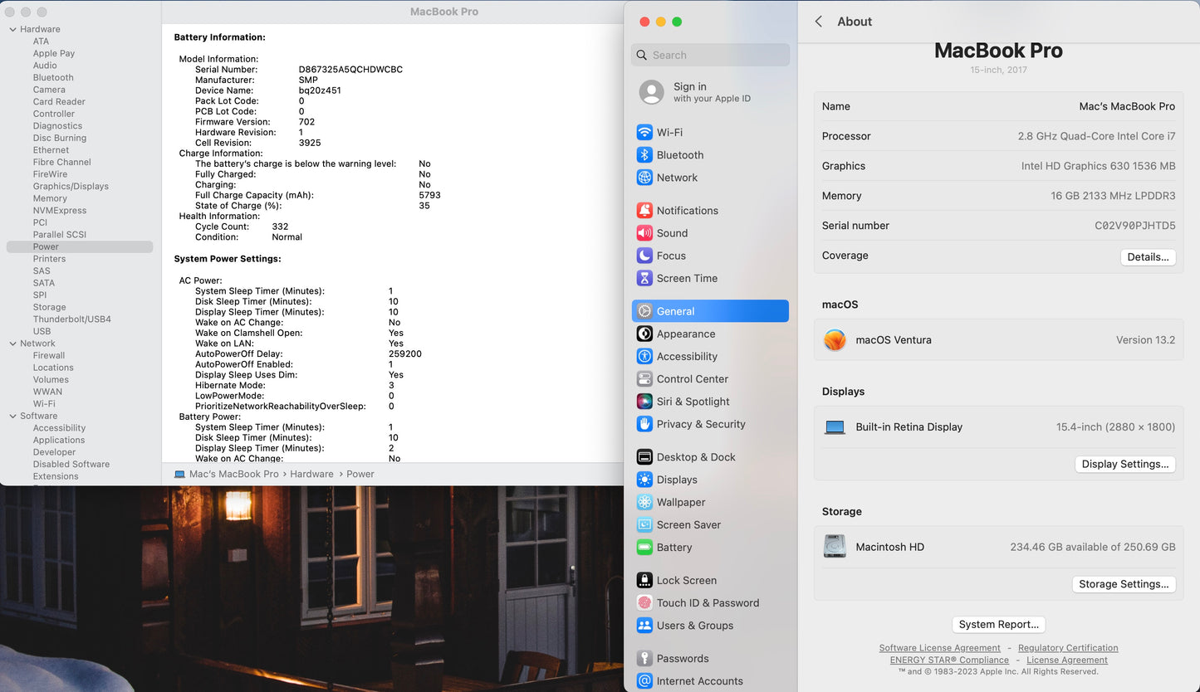Click the Macintosh HD drive icon
Viewport: 1200px width, 692px height.
pyautogui.click(x=835, y=547)
